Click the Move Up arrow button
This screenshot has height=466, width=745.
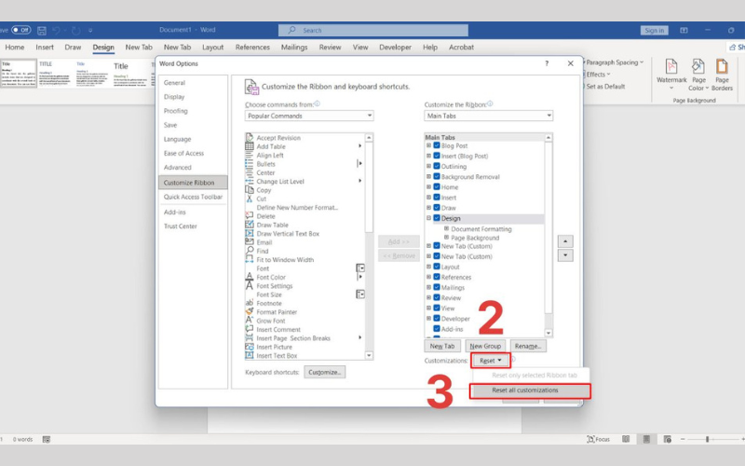pyautogui.click(x=565, y=241)
